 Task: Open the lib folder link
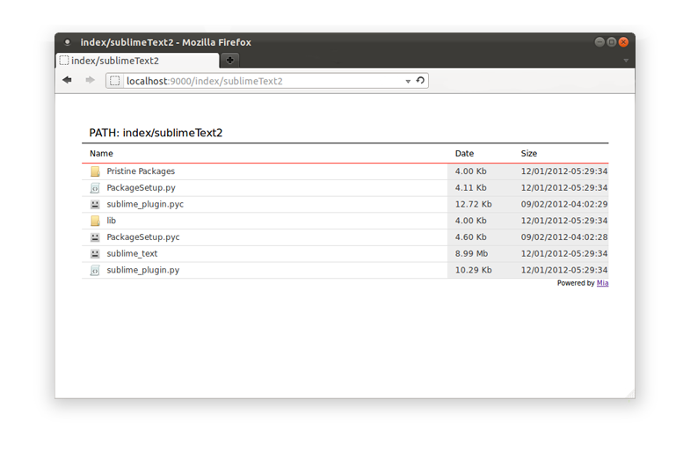(112, 221)
